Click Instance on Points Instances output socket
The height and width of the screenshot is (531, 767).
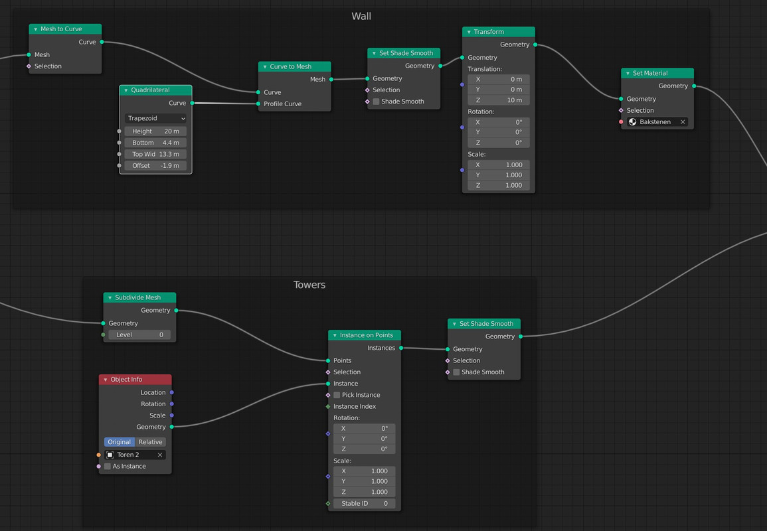point(401,348)
